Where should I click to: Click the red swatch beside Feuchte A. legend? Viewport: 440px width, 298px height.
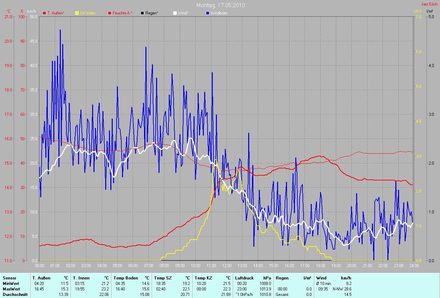(109, 13)
